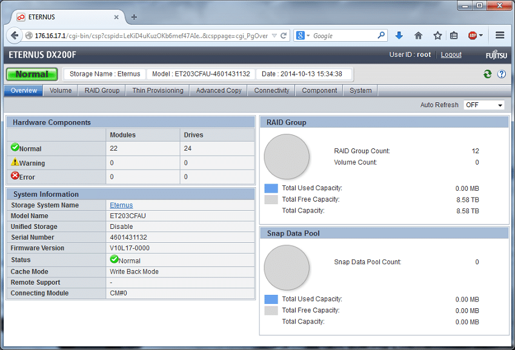Go to the browser home page icon
The height and width of the screenshot is (350, 515).
[418, 36]
